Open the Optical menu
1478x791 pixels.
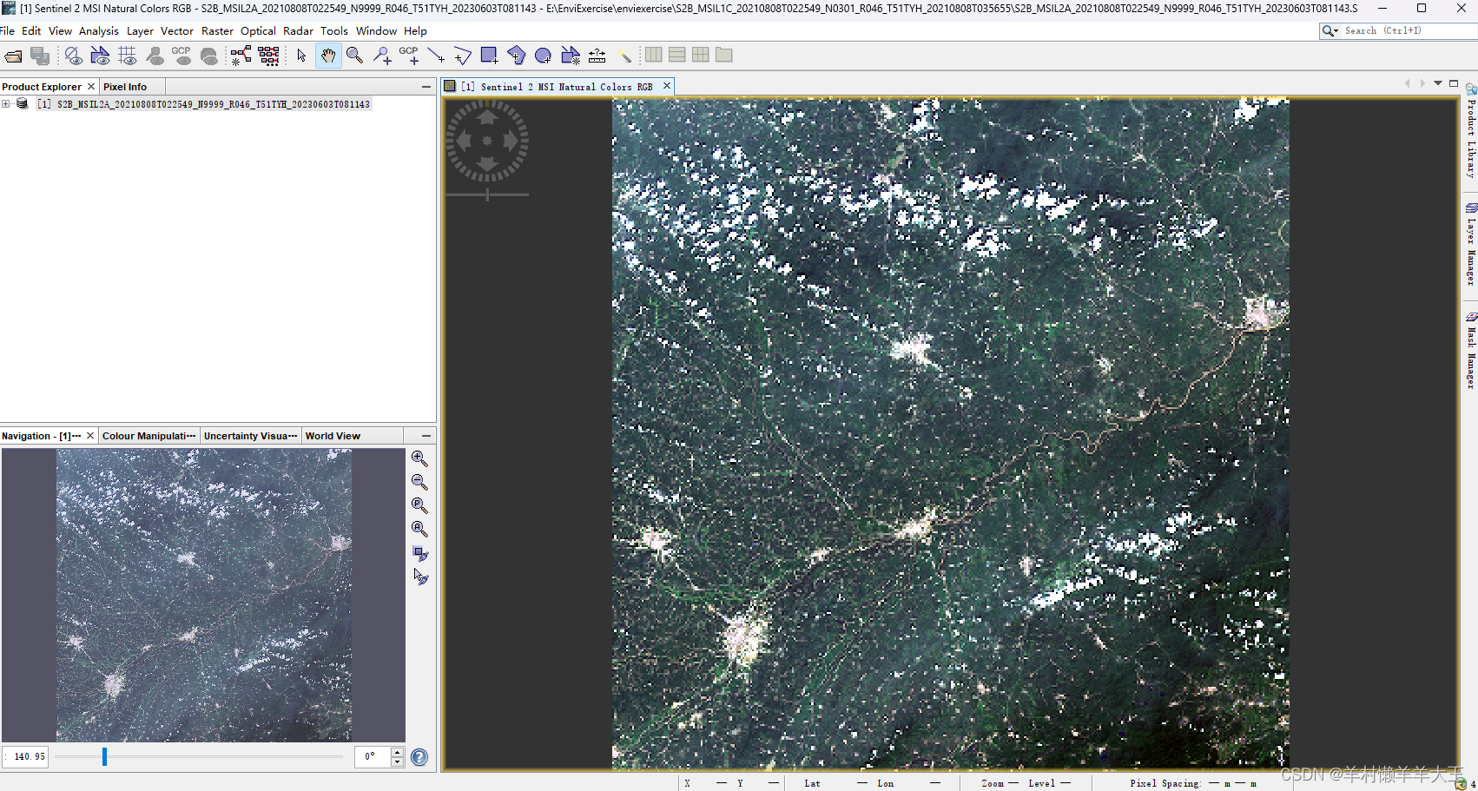pyautogui.click(x=258, y=30)
